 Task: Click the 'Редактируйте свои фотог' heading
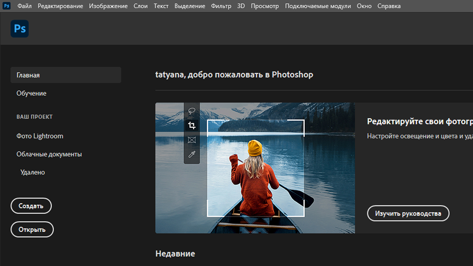coord(420,121)
